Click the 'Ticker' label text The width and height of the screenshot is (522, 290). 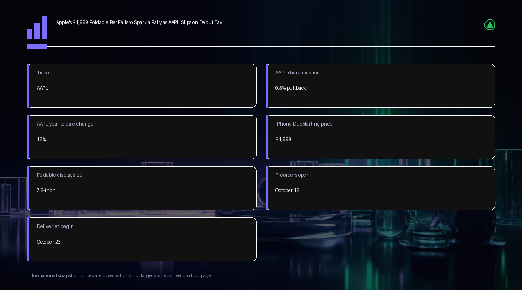point(43,72)
